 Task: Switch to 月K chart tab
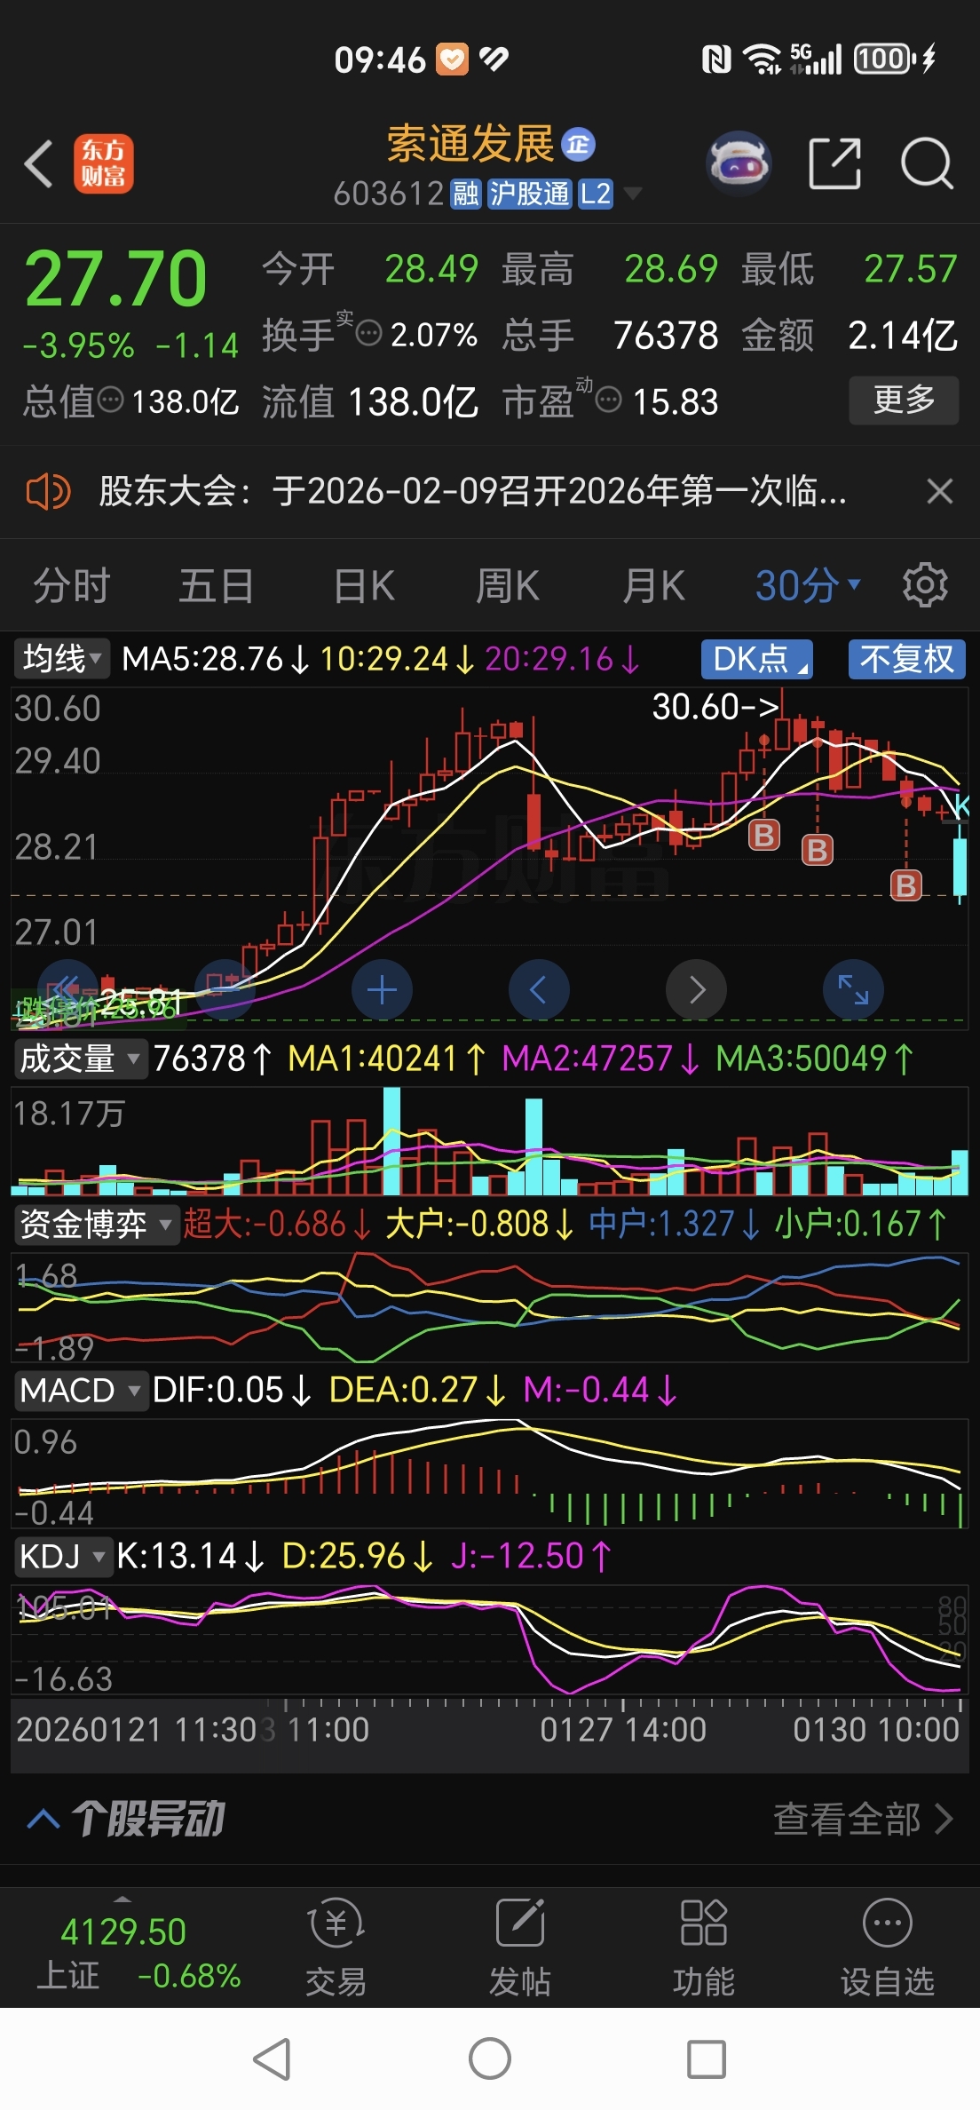[x=653, y=586]
